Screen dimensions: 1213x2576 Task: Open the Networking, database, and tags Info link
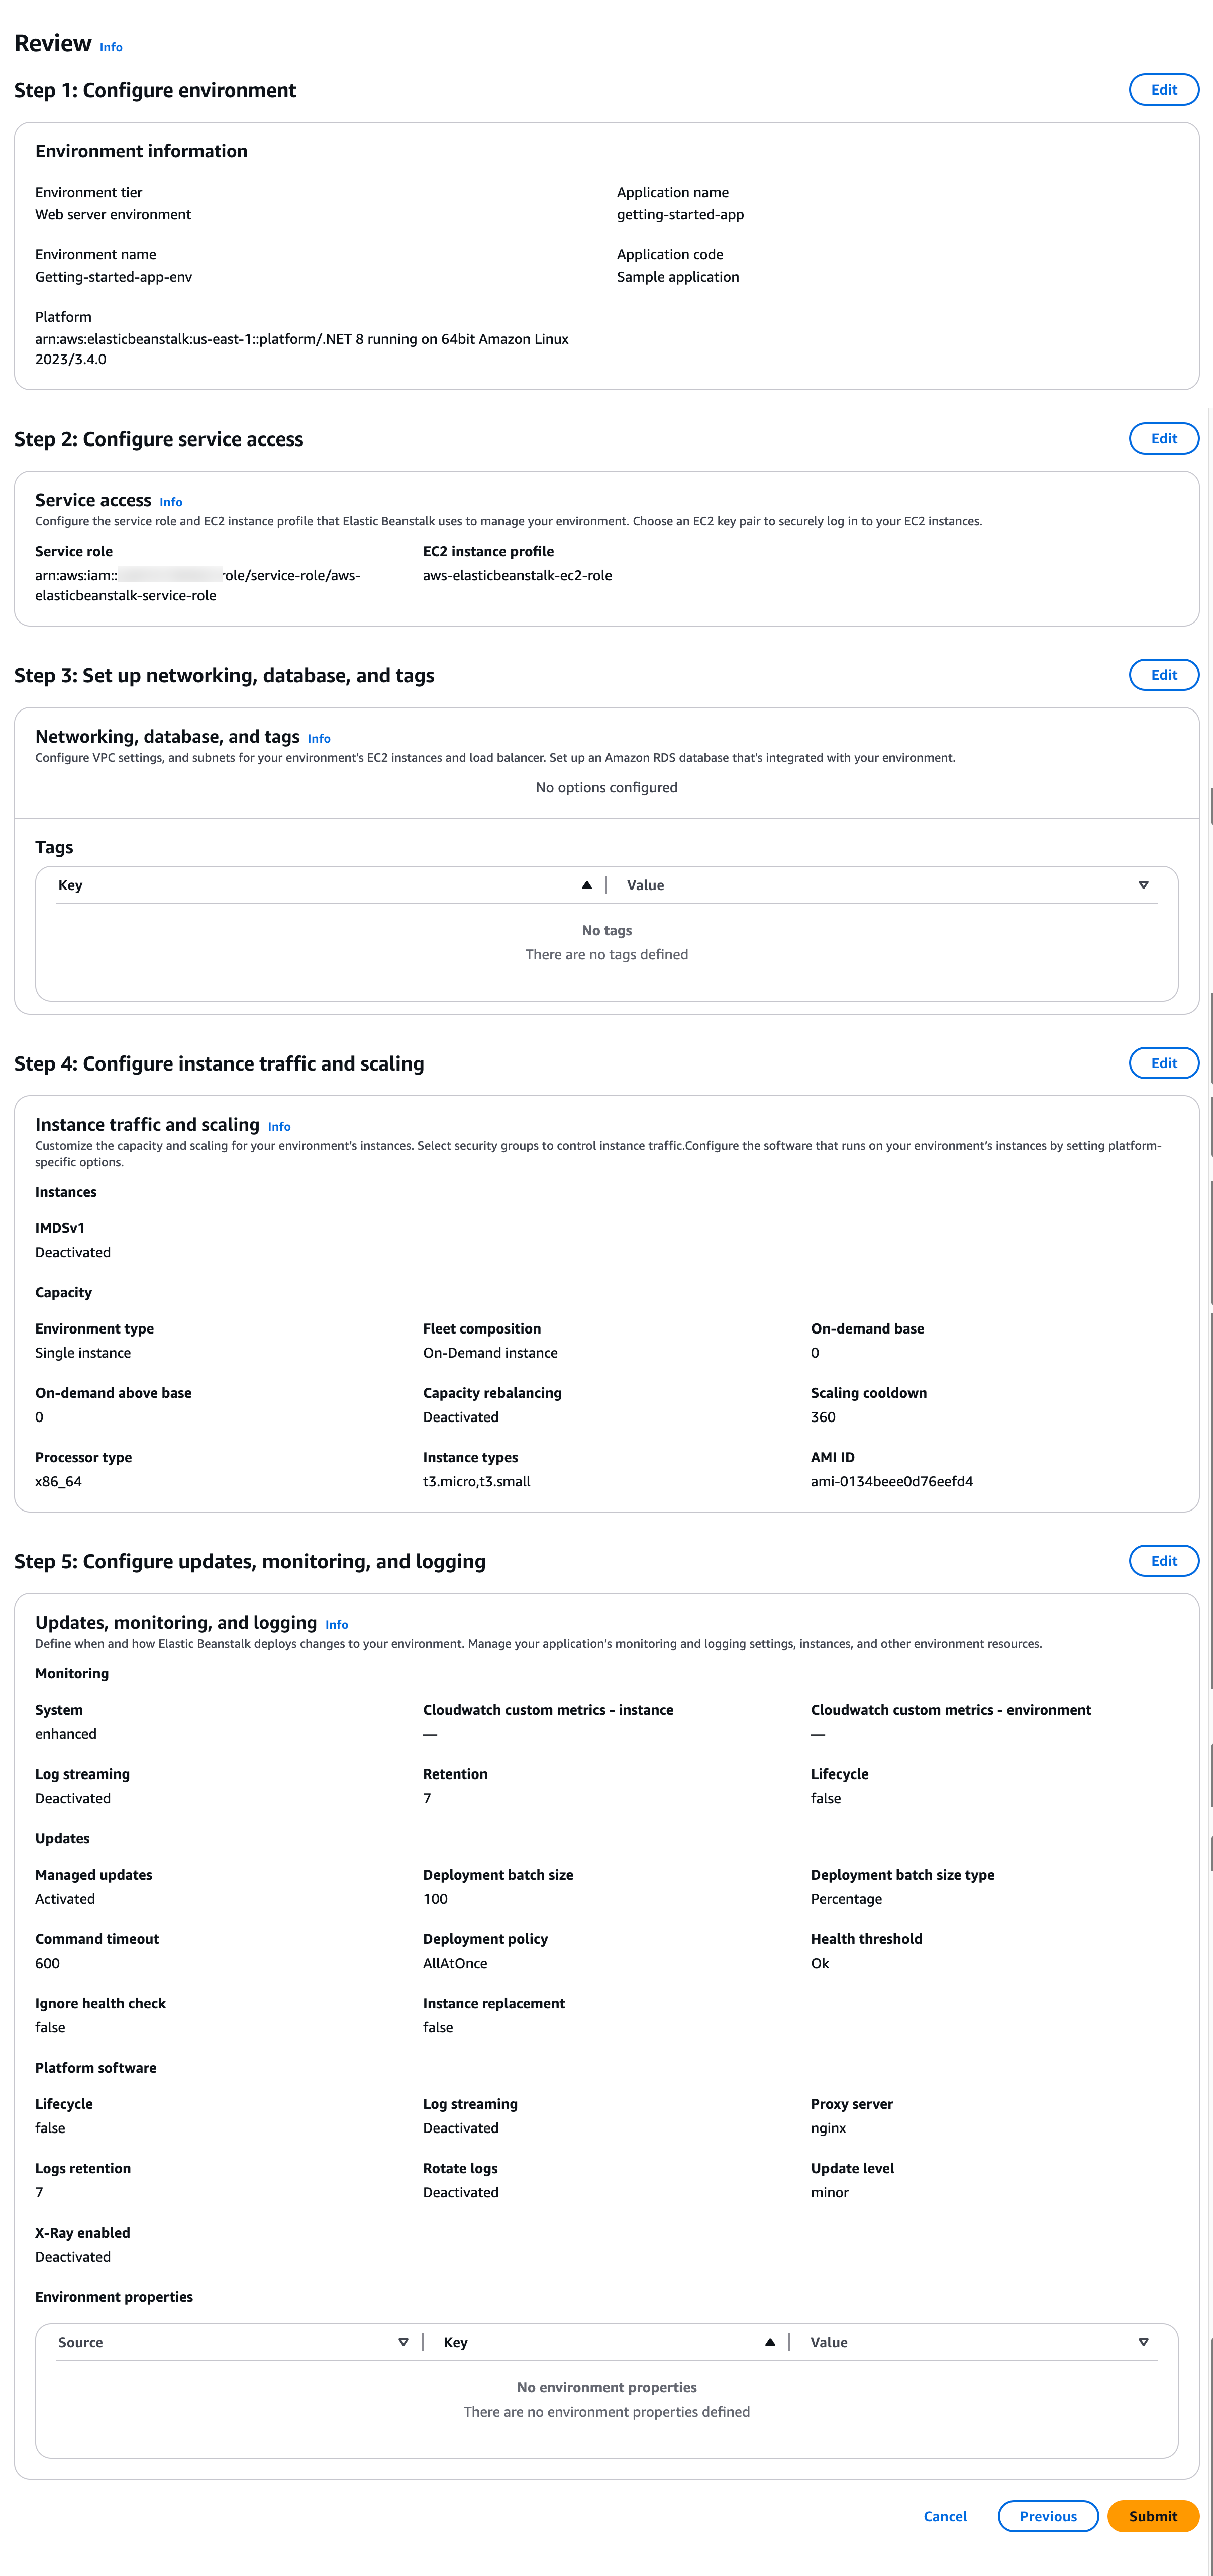pyautogui.click(x=319, y=738)
